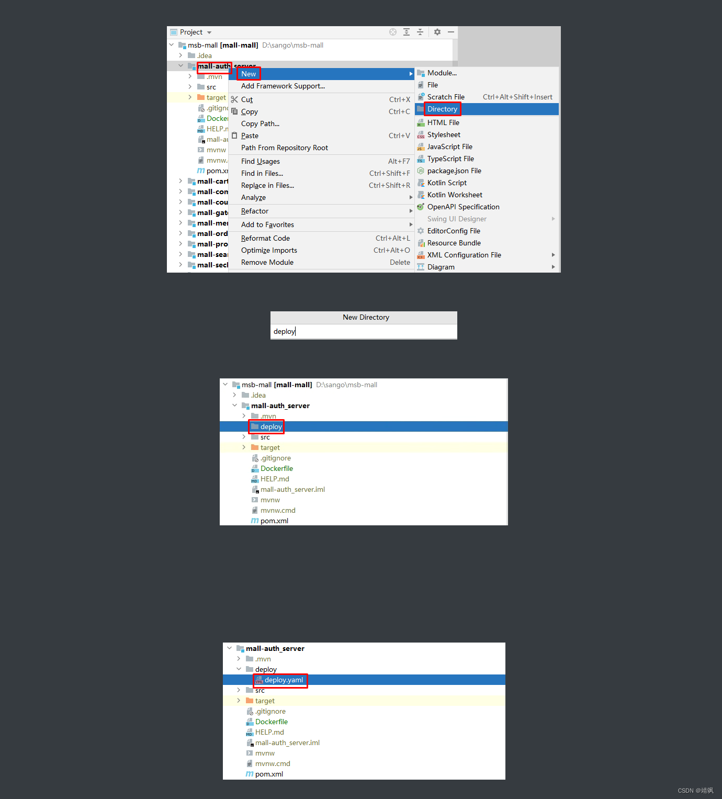Select Replace in Files... menu entry
722x799 pixels.
322,185
